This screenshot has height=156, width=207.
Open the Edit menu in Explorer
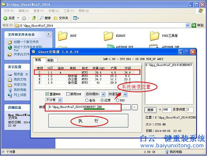click(x=24, y=11)
